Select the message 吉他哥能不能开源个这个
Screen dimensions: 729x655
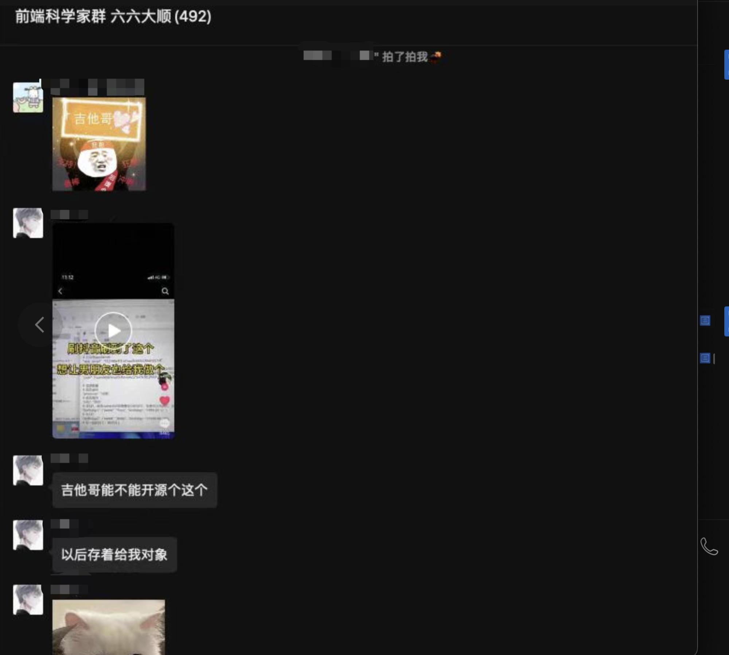click(135, 490)
